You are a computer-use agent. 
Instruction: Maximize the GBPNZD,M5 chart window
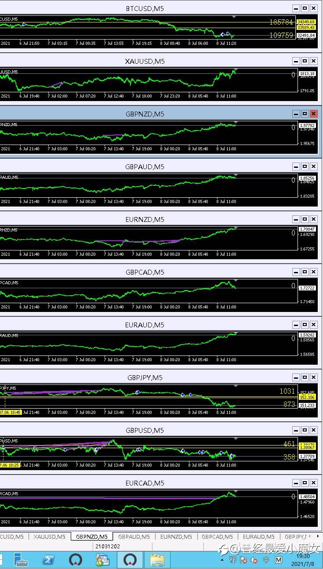tap(305, 114)
